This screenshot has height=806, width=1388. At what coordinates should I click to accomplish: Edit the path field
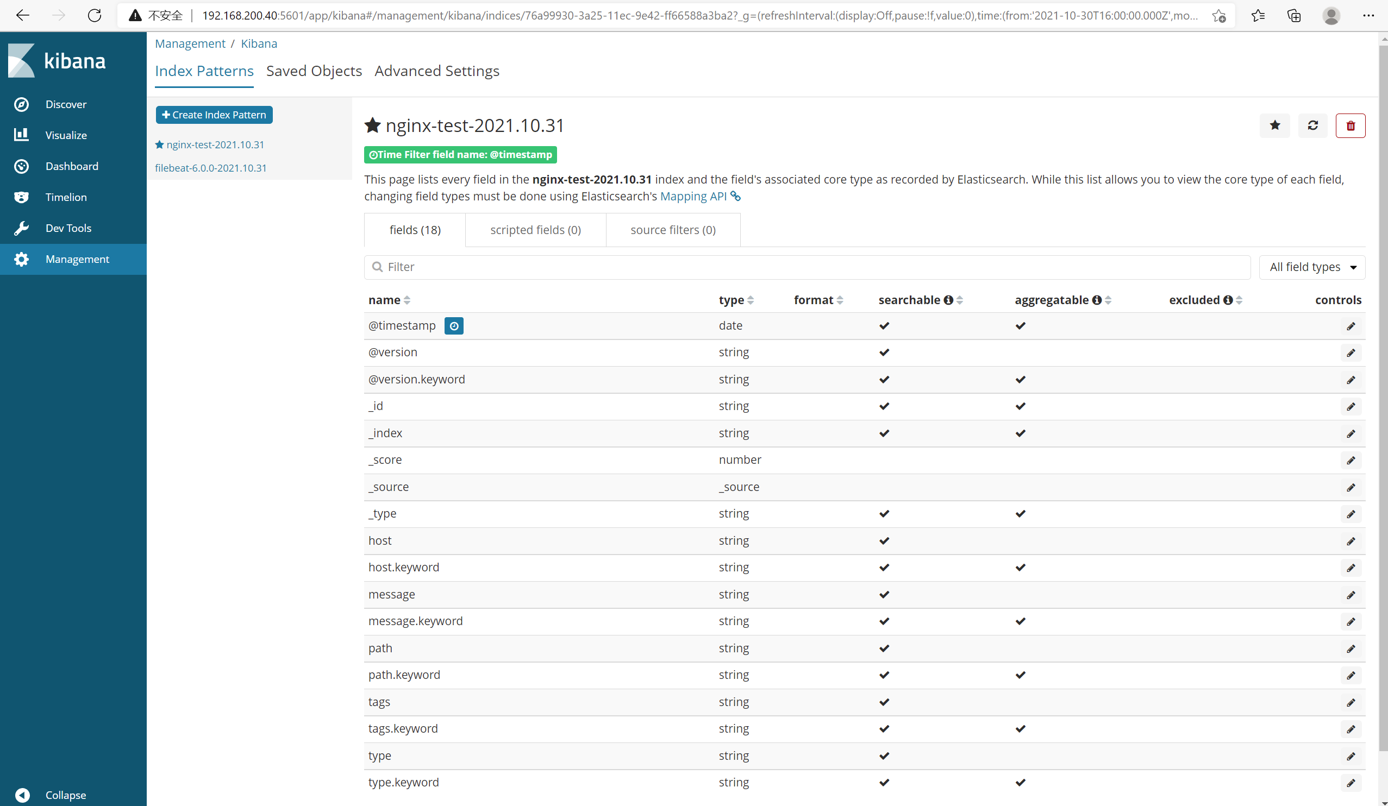tap(1351, 648)
